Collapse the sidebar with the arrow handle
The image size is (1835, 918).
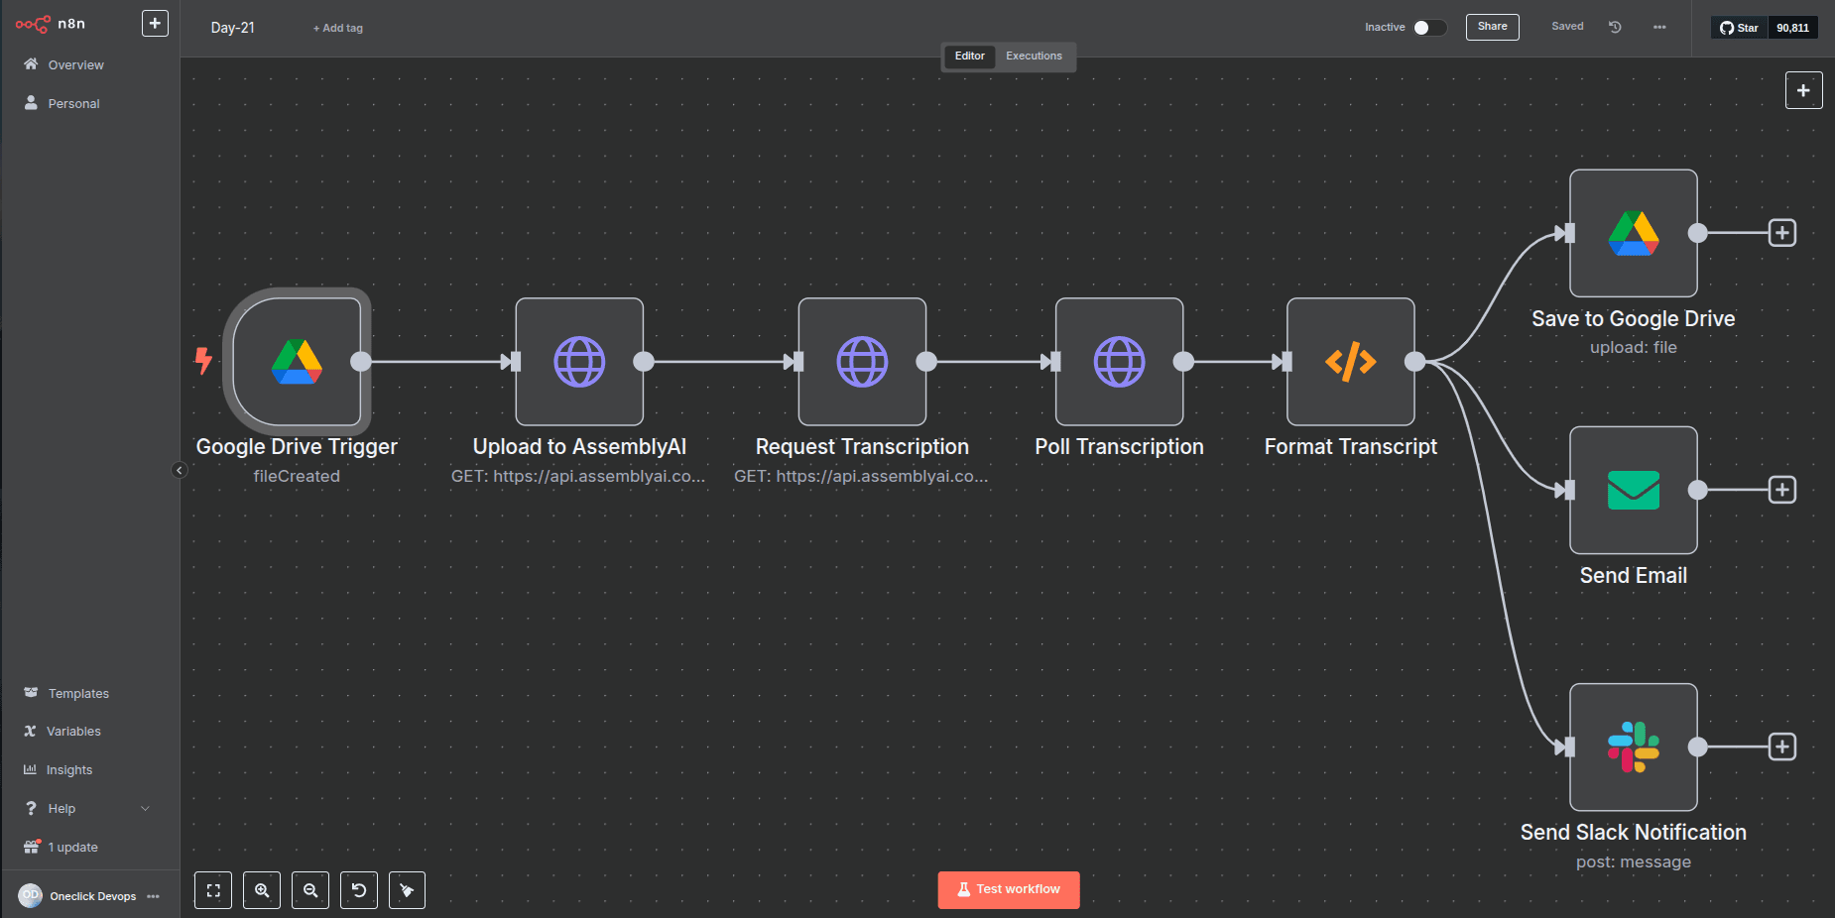click(x=180, y=470)
